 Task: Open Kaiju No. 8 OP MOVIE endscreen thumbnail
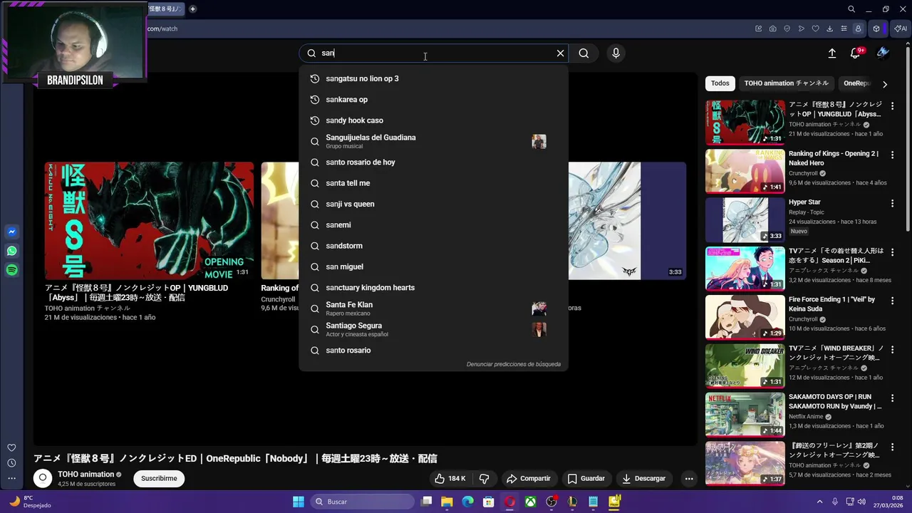pyautogui.click(x=149, y=221)
